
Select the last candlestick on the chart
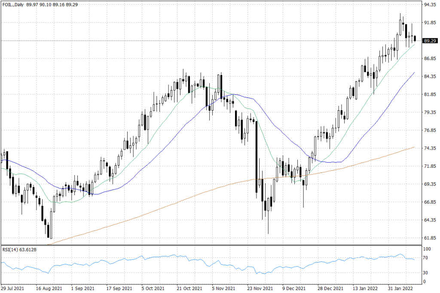pyautogui.click(x=415, y=39)
